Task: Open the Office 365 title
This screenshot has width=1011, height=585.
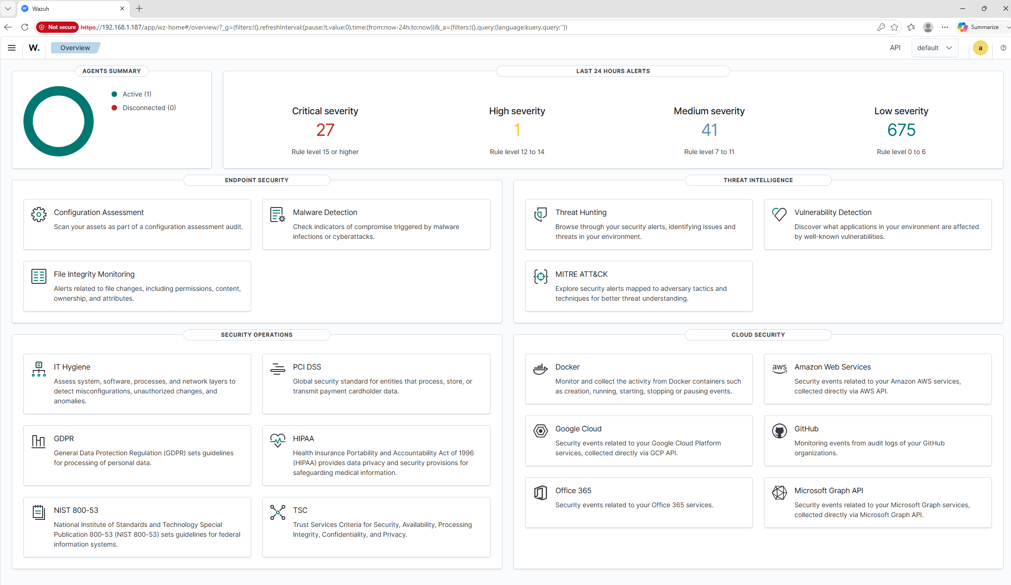Action: pos(573,490)
